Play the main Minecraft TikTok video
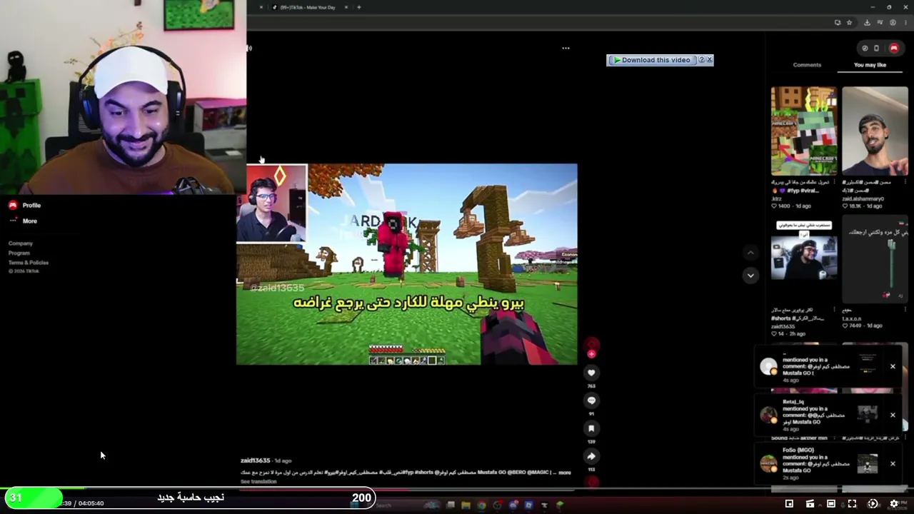 406,264
